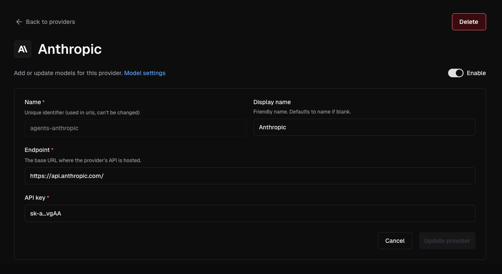Viewport: 502px width, 274px height.
Task: Focus the Display name input field
Action: point(364,127)
